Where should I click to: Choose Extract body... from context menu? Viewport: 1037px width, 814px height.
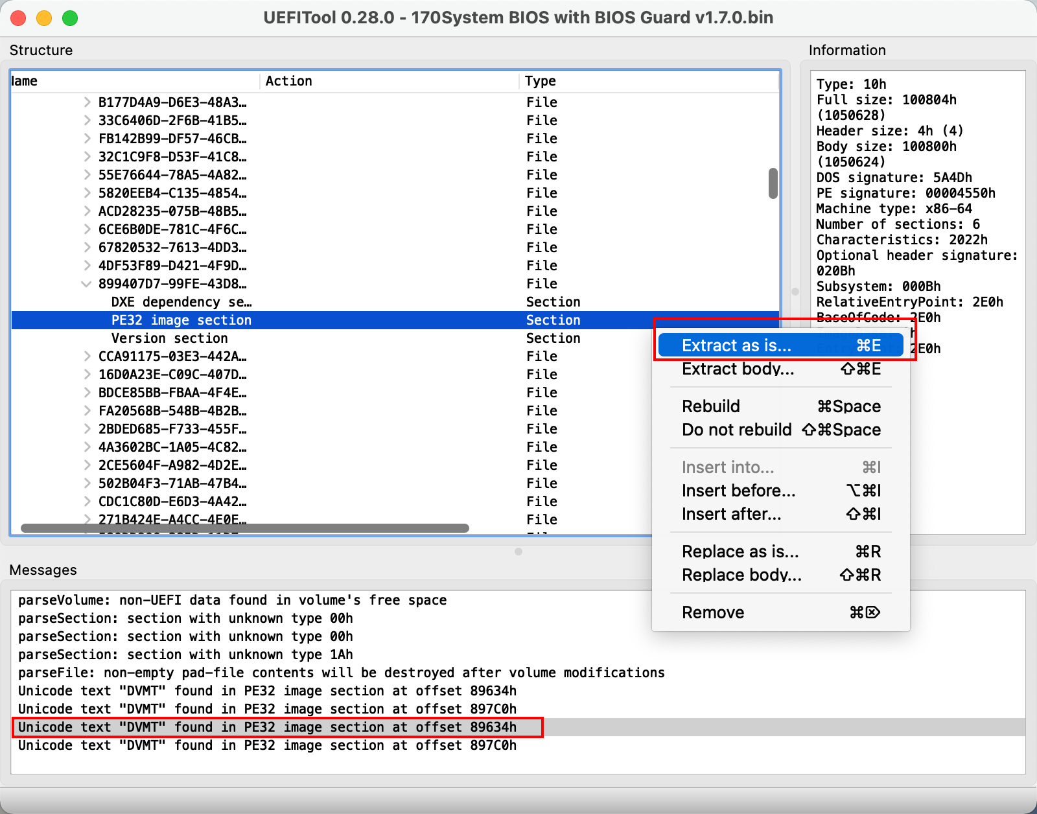(781, 369)
